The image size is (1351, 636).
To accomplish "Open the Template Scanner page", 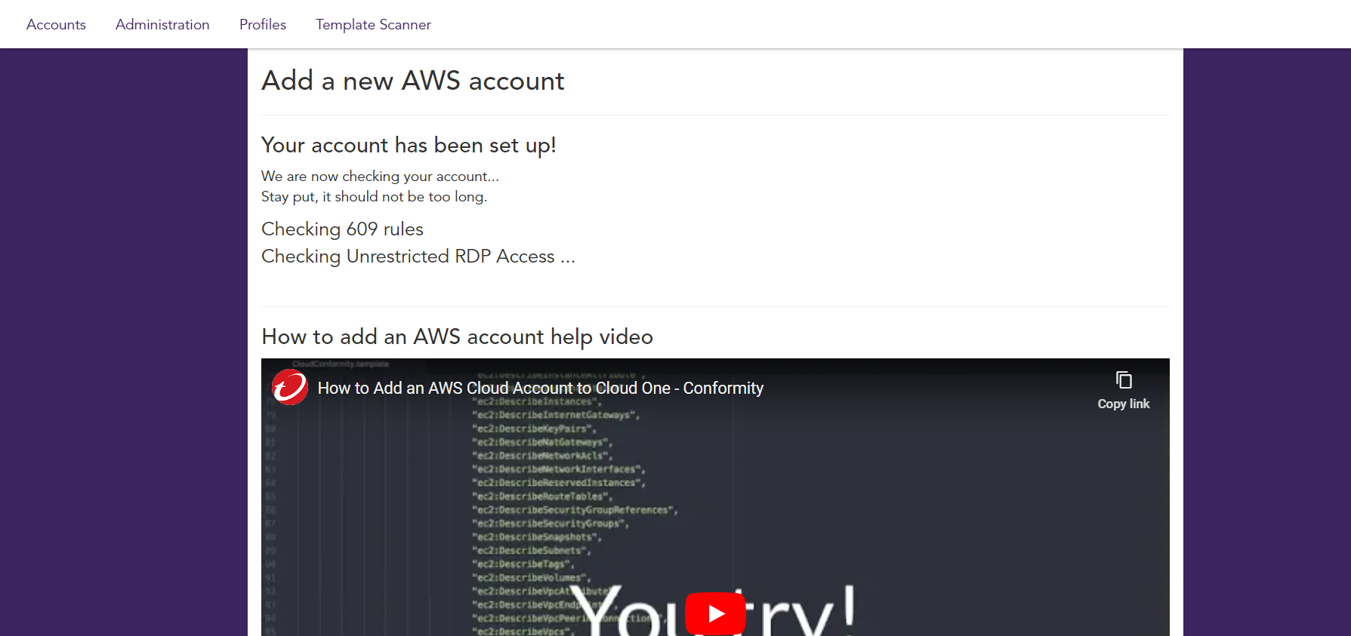I will coord(373,24).
